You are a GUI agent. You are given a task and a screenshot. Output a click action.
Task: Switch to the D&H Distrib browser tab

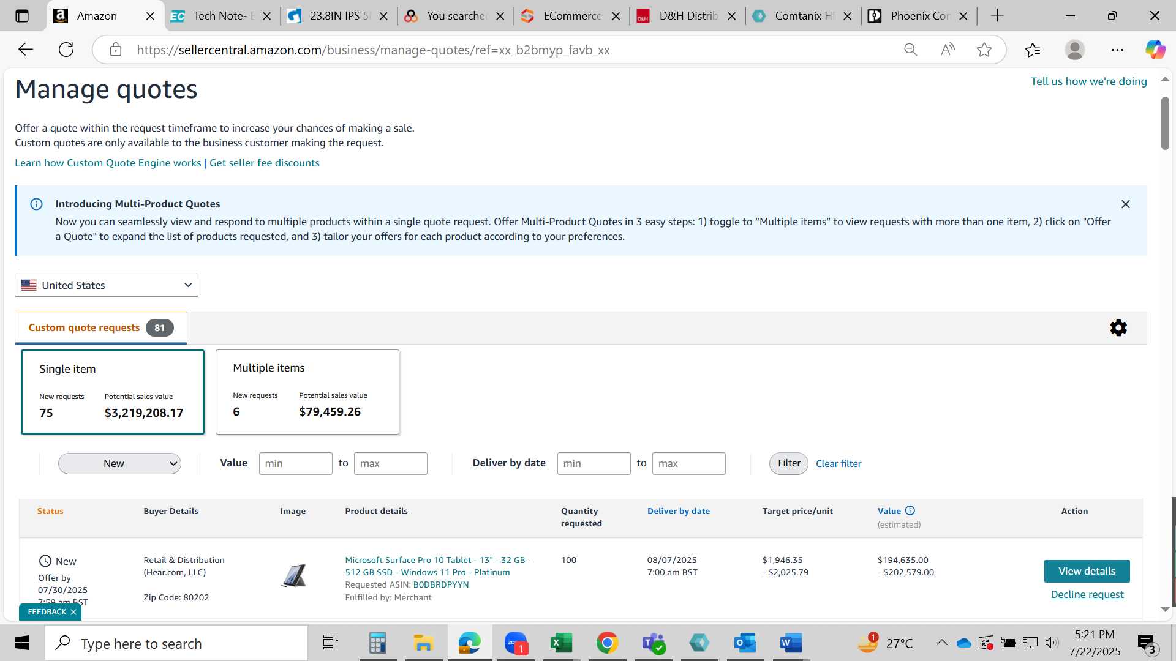687,16
